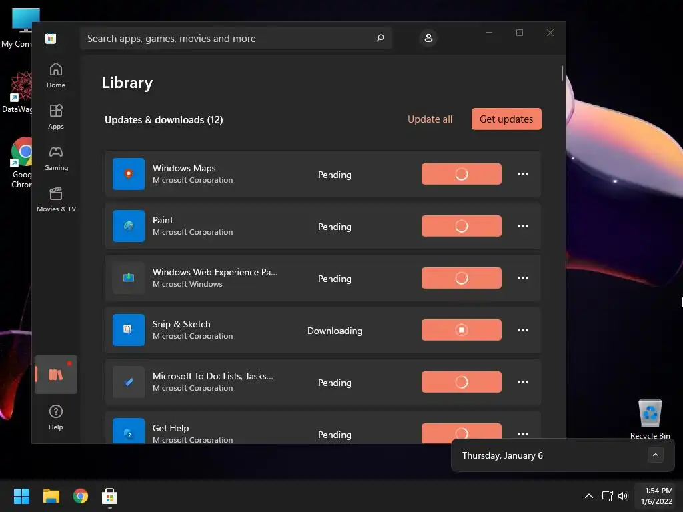
Task: Open the Home section in sidebar
Action: (56, 75)
